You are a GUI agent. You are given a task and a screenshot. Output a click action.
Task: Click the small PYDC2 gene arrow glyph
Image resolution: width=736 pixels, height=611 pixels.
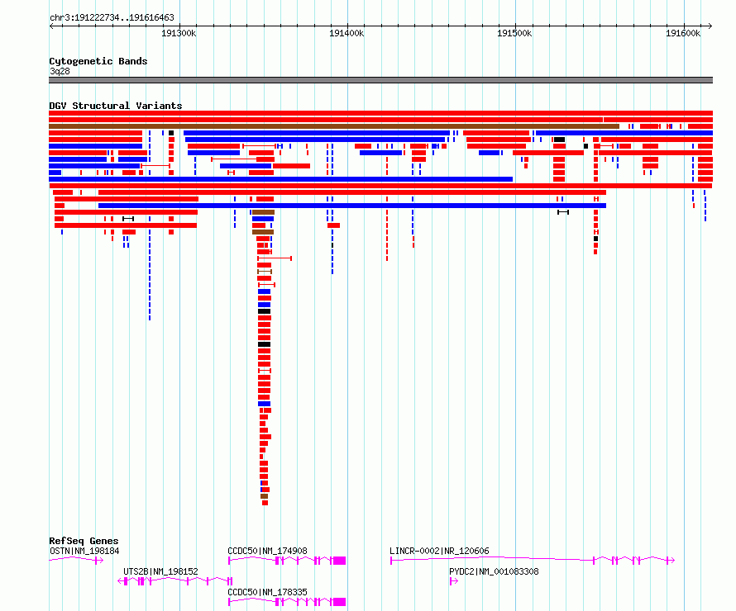pyautogui.click(x=454, y=581)
